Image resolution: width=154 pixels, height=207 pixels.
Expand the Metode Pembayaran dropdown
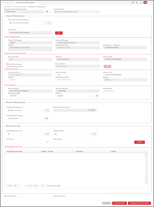point(47,110)
